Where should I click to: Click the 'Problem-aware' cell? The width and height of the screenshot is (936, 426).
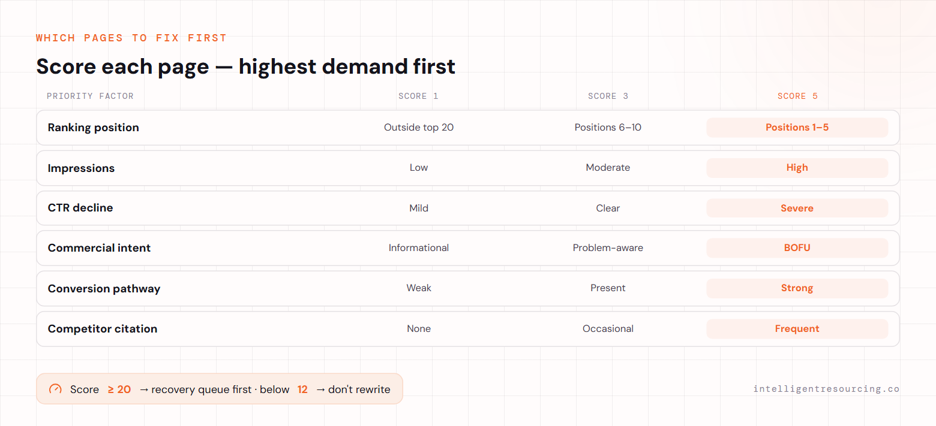pos(608,248)
